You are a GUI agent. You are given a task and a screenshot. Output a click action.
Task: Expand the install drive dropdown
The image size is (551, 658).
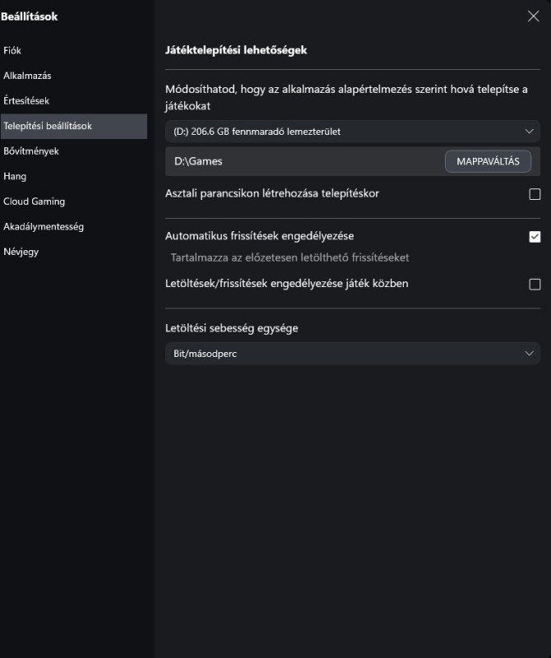[x=353, y=132]
